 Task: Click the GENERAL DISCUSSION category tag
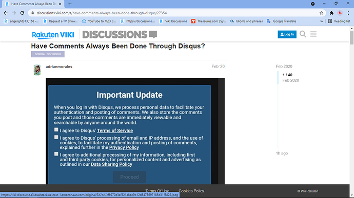point(48,54)
